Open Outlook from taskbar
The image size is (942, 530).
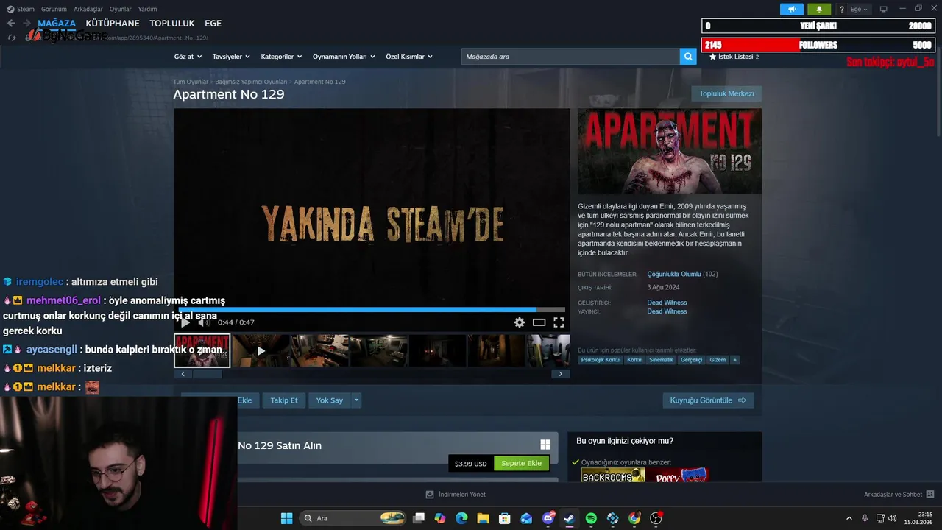[526, 518]
